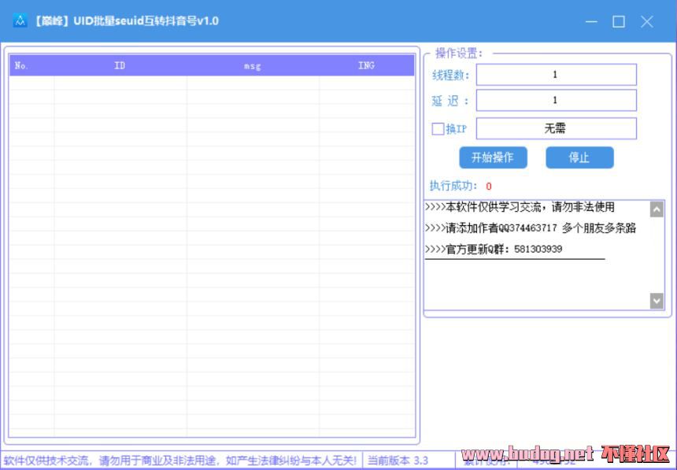This screenshot has width=677, height=470.
Task: Click the official Q群 update log line
Action: pyautogui.click(x=494, y=250)
